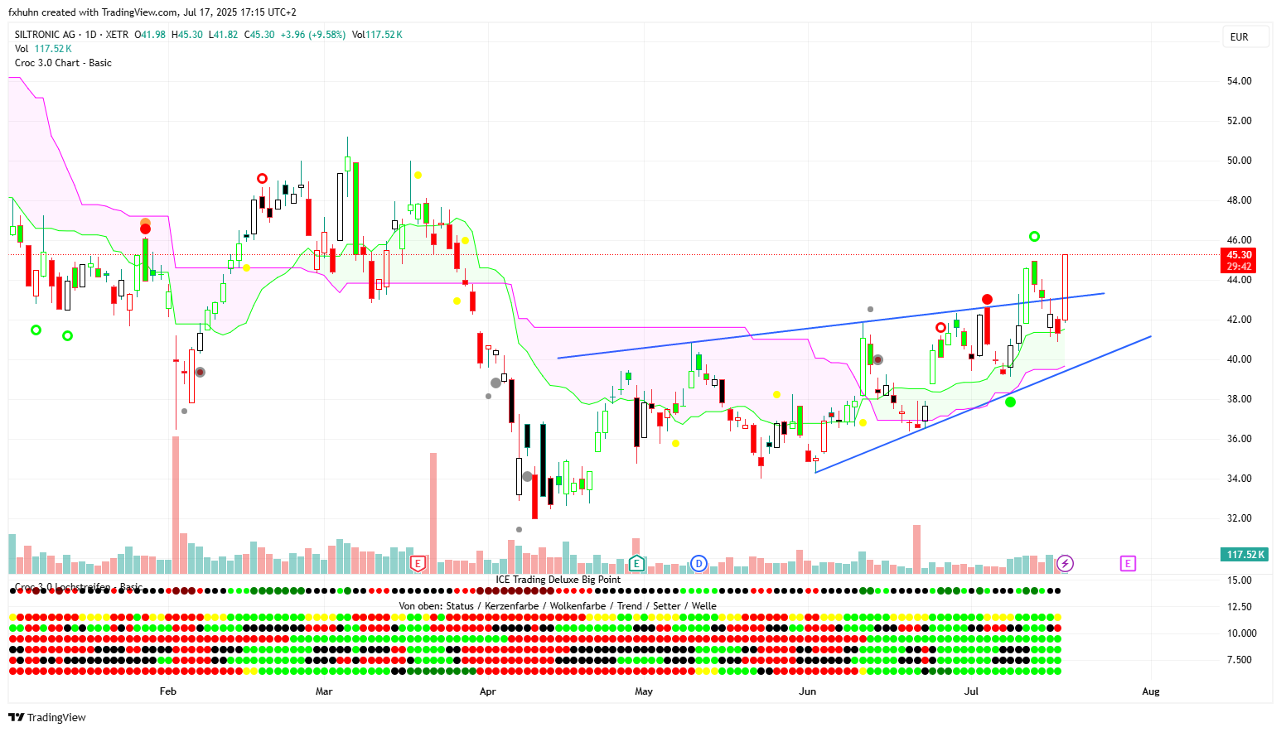Click the red hollow circle signal in late February
Image resolution: width=1281 pixels, height=732 pixels.
tap(262, 179)
